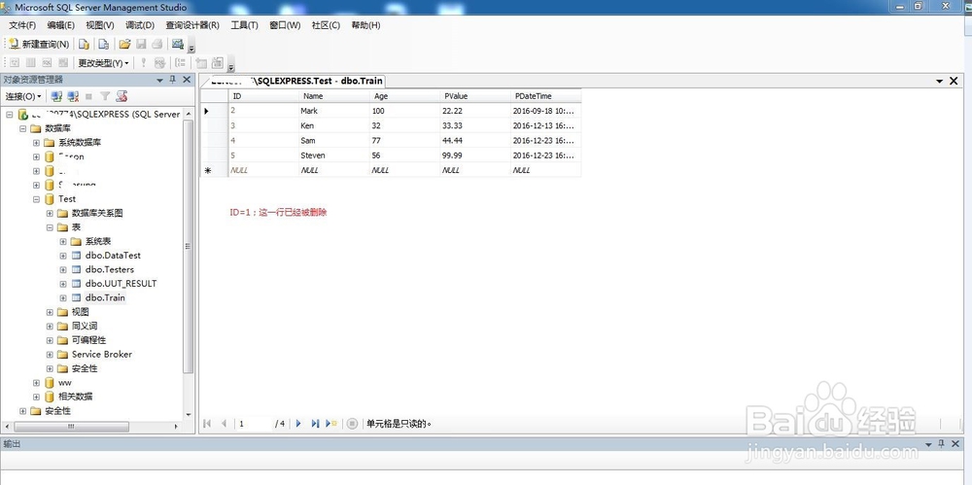
Task: Click the stop square icon in Object Explorer
Action: 88,96
